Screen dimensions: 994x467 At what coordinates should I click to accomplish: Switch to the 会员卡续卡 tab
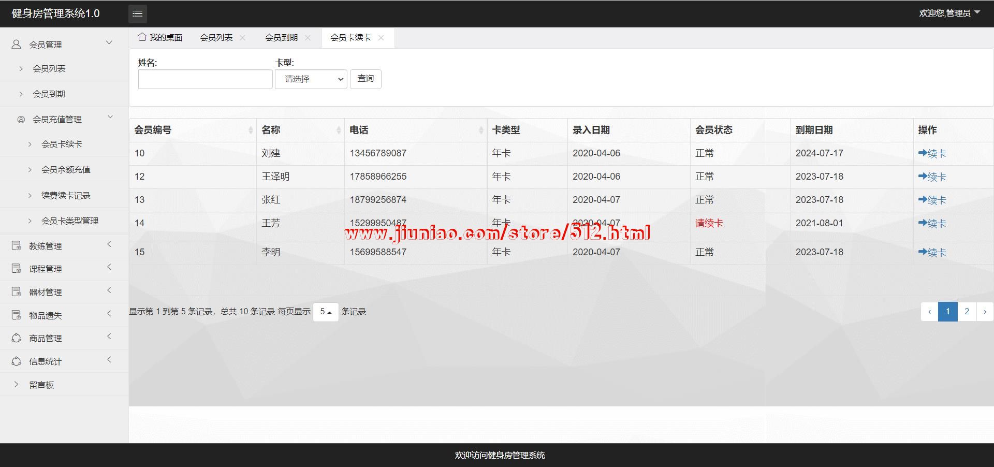350,38
